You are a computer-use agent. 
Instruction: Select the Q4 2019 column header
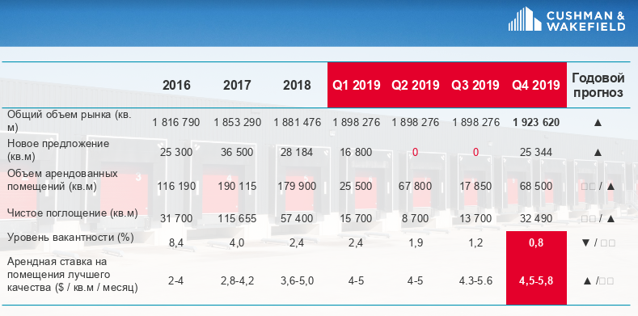point(536,85)
